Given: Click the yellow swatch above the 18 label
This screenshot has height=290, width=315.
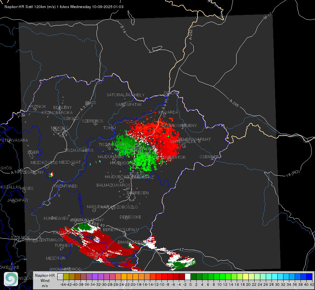Looking at the screenshot, I should 246,276.
